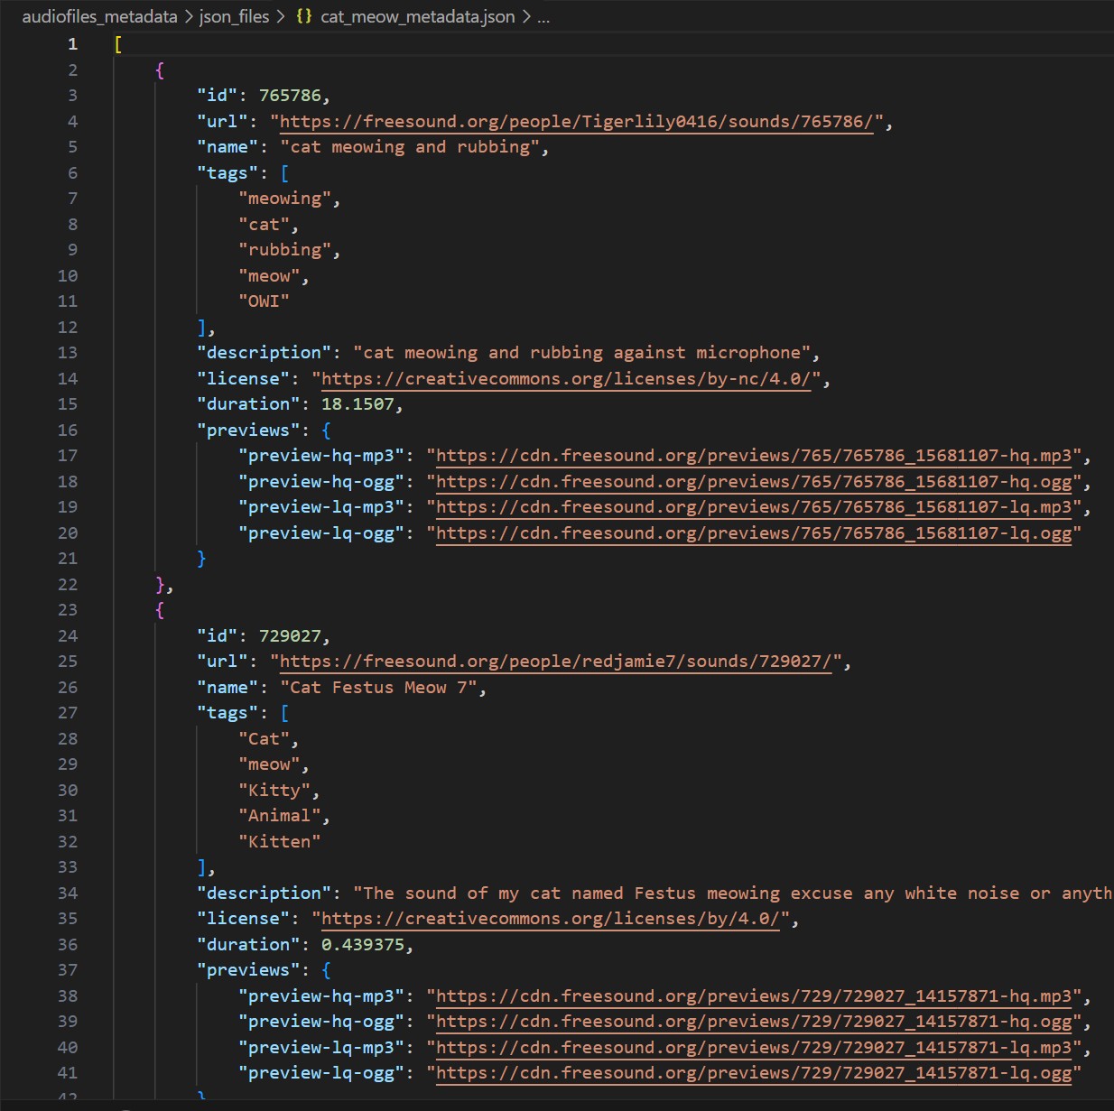Image resolution: width=1114 pixels, height=1111 pixels.
Task: Open the audiofiles_metadata breadcrumb folder
Action: 99,16
